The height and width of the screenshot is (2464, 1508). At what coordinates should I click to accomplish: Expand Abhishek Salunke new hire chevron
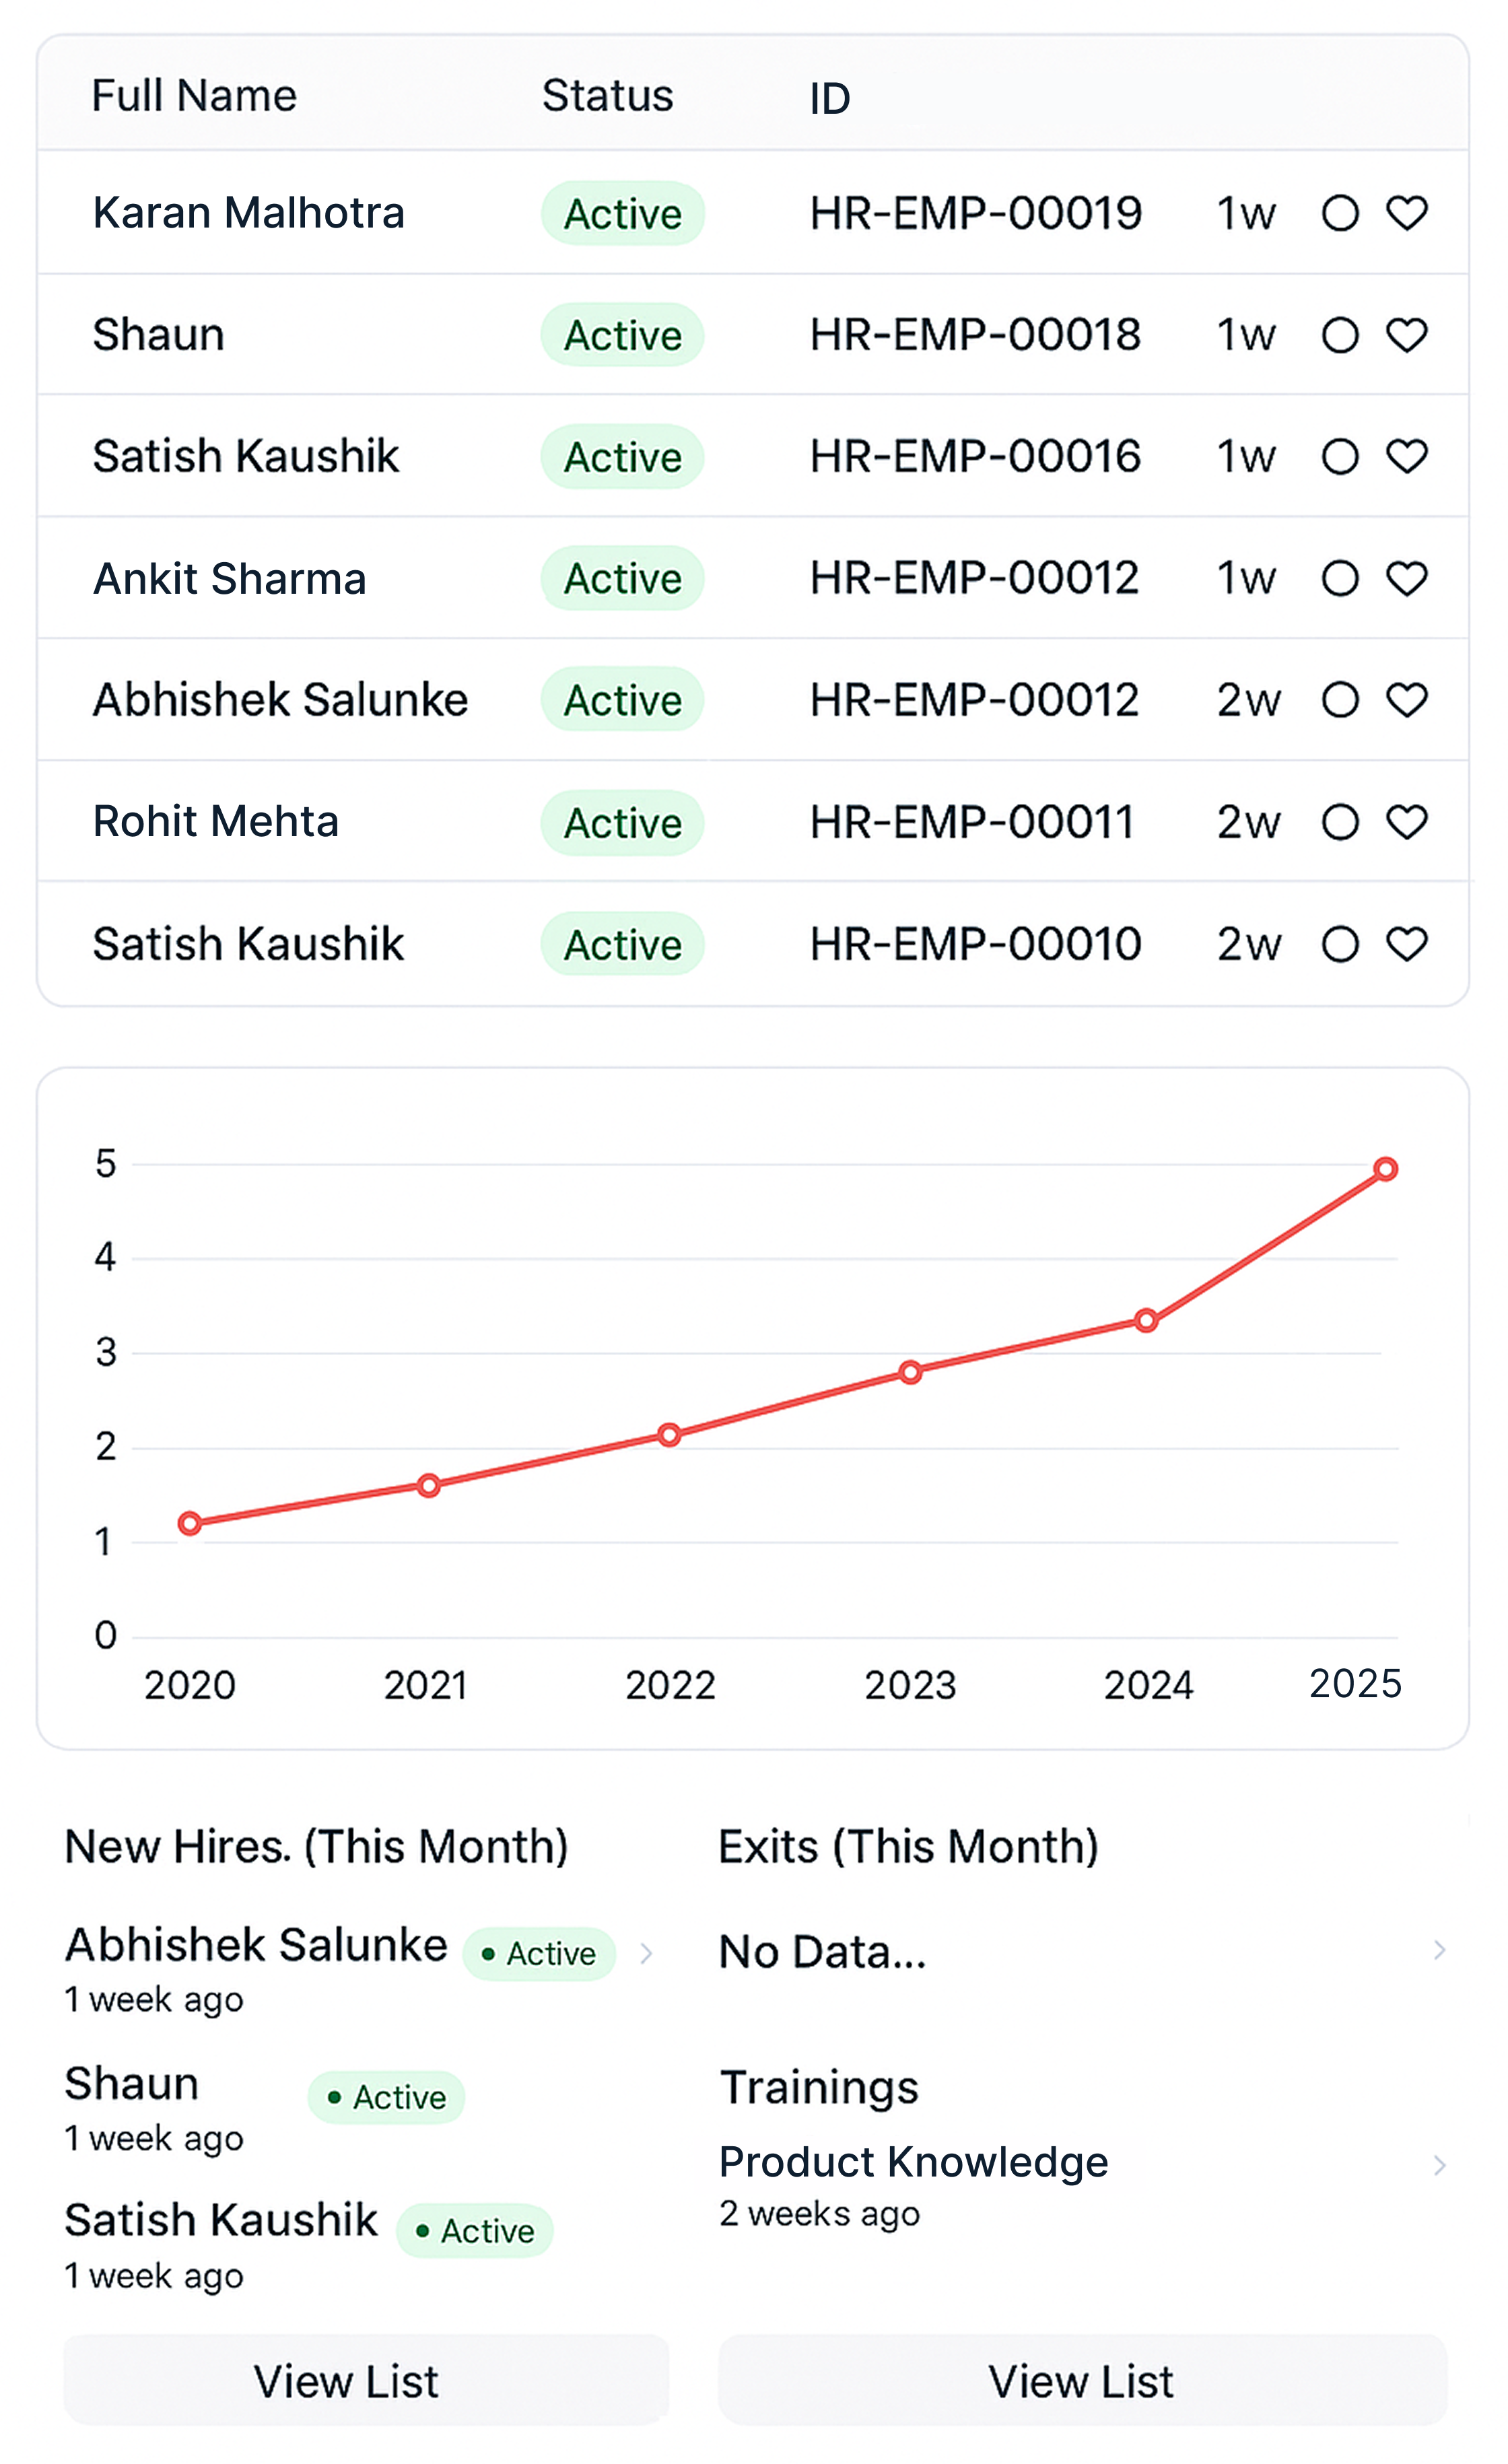coord(646,1953)
